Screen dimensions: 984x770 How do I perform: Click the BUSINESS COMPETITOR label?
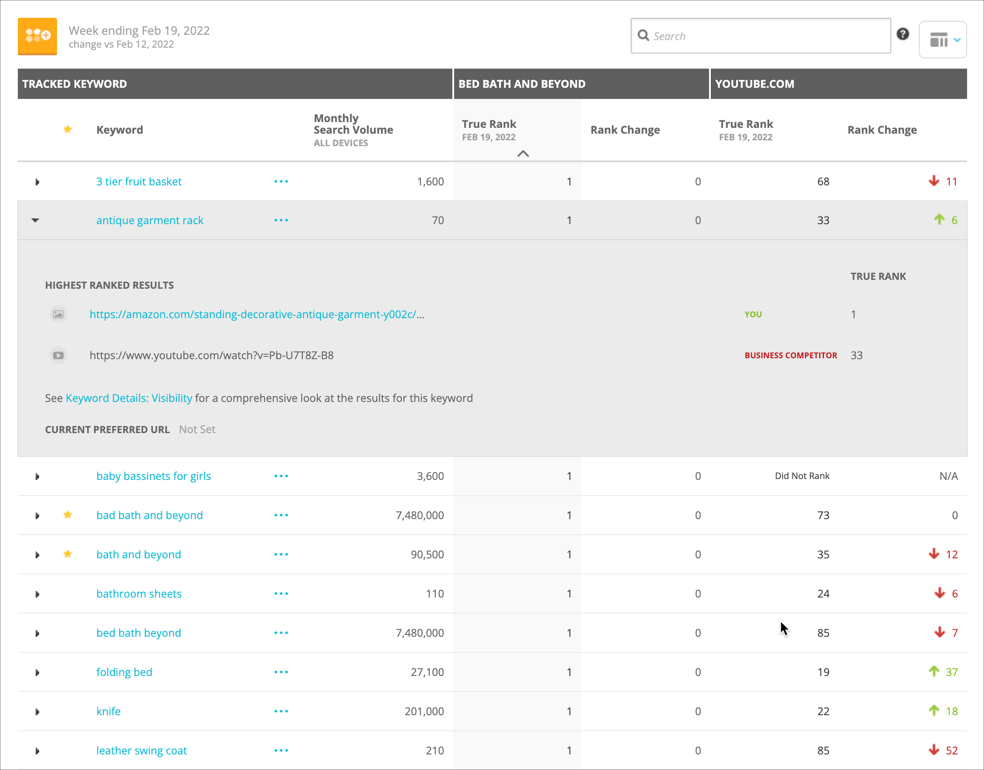[791, 355]
